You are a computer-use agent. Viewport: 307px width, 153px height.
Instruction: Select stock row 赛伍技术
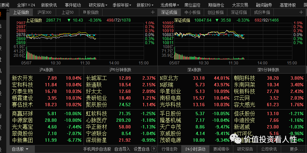tap(46, 105)
